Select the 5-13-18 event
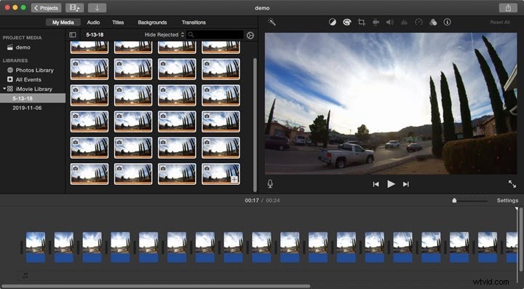Image resolution: width=524 pixels, height=289 pixels. (33, 98)
